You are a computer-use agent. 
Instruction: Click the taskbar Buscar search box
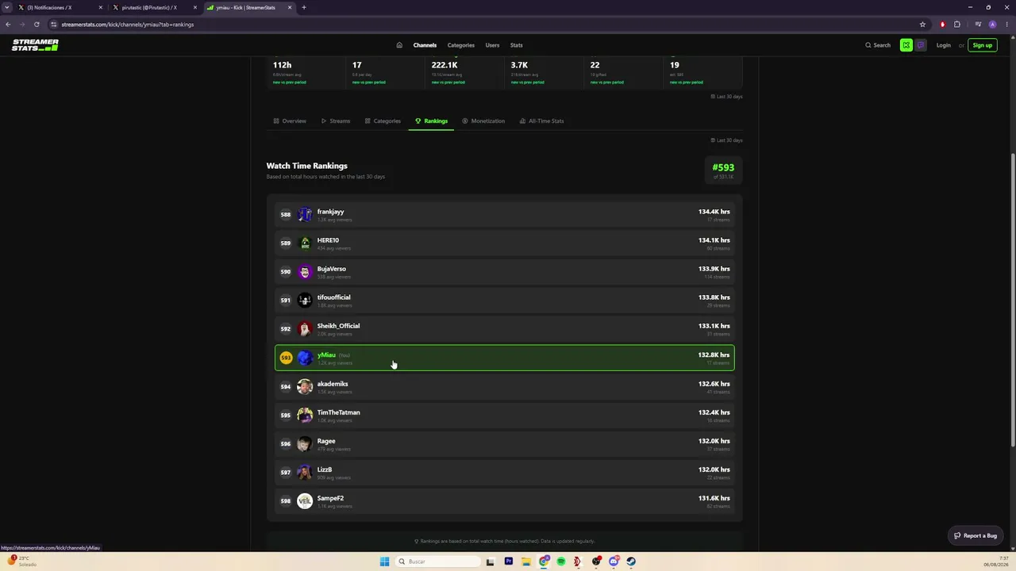(440, 561)
